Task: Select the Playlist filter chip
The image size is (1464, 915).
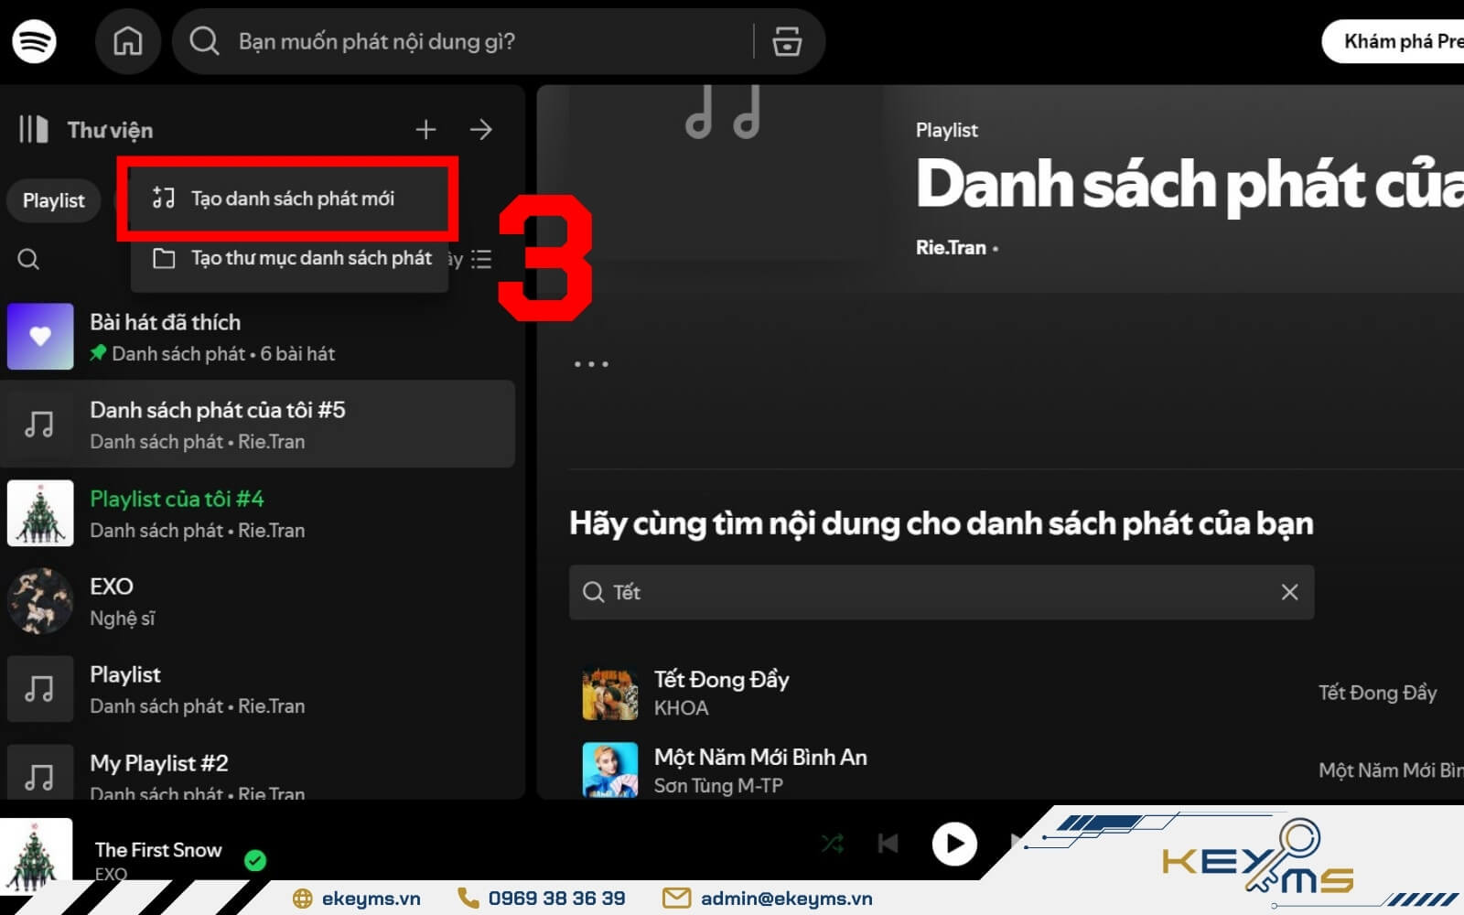Action: [x=54, y=200]
